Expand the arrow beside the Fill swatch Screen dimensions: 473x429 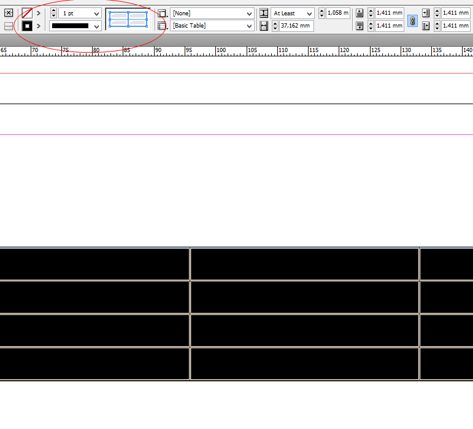click(39, 13)
